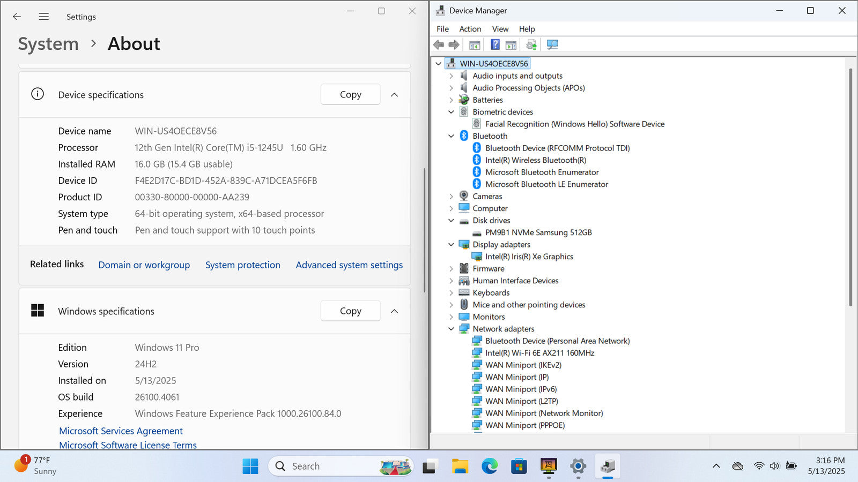This screenshot has width=858, height=482.
Task: Open the Settings hamburger navigation menu
Action: click(44, 17)
